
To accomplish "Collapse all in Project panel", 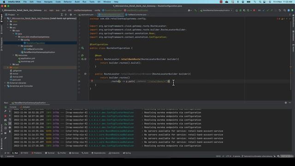I will (x=65, y=14).
